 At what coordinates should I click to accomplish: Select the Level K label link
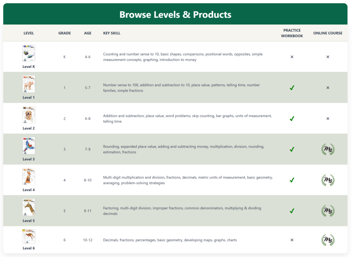coord(29,66)
